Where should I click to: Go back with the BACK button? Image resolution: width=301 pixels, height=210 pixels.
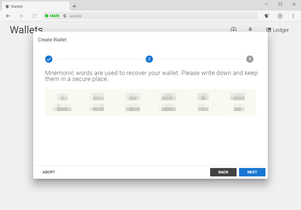(x=223, y=172)
